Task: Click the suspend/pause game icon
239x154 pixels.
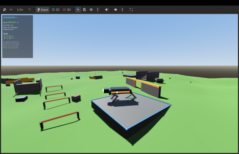Action: [5, 10]
